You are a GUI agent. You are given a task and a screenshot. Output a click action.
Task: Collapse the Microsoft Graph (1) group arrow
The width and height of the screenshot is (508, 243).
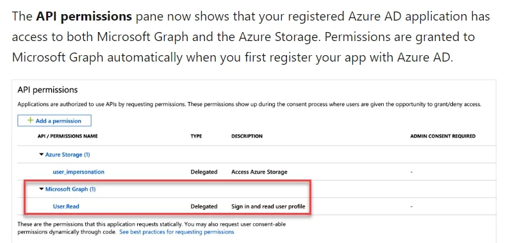[x=41, y=189]
